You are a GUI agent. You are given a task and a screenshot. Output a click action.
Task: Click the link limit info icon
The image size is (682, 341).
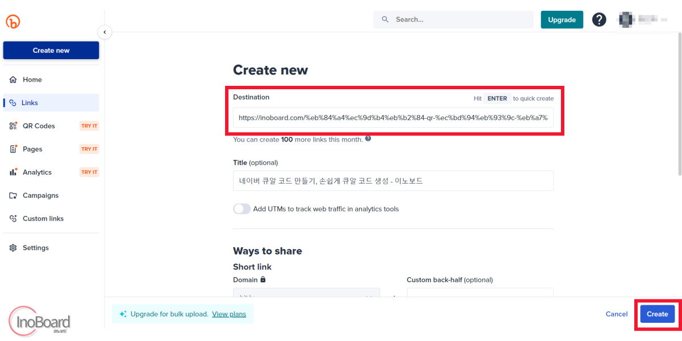368,139
